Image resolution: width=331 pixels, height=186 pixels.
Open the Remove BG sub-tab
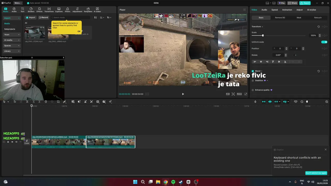280,18
